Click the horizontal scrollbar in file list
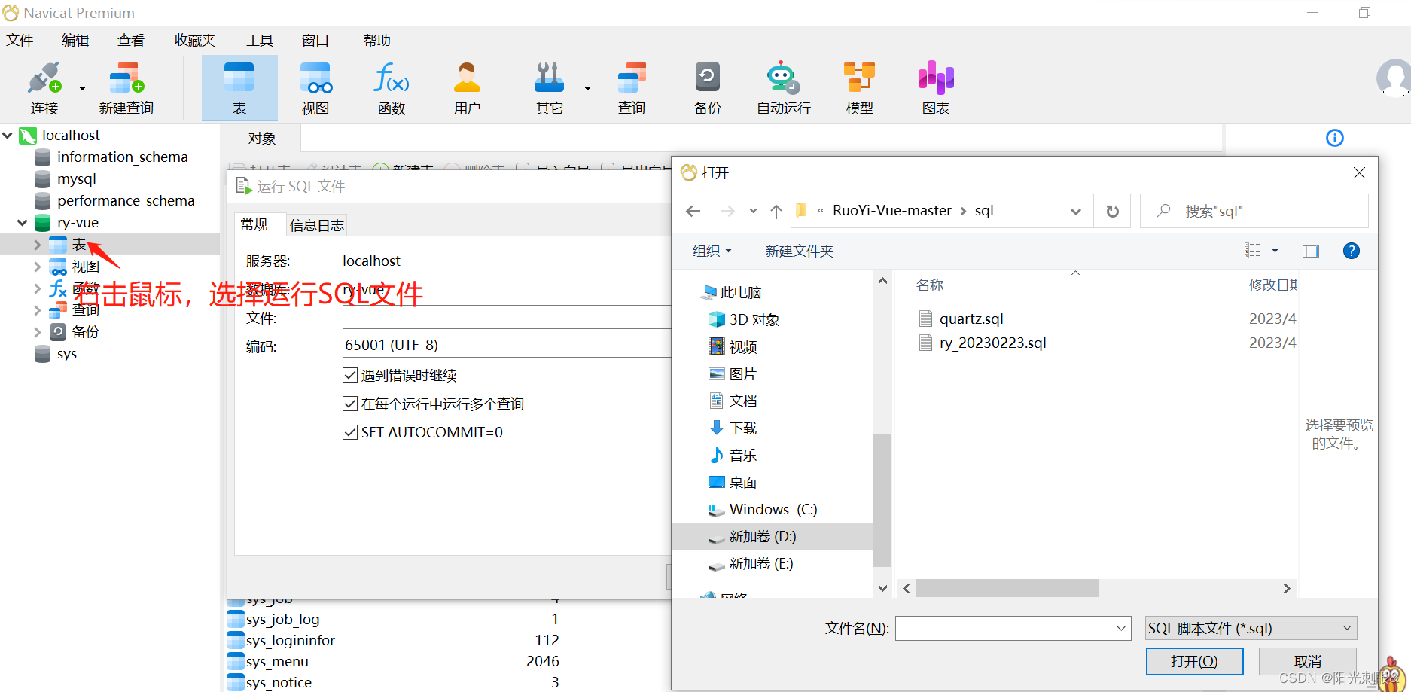Viewport: 1411px width, 692px height. [1007, 588]
